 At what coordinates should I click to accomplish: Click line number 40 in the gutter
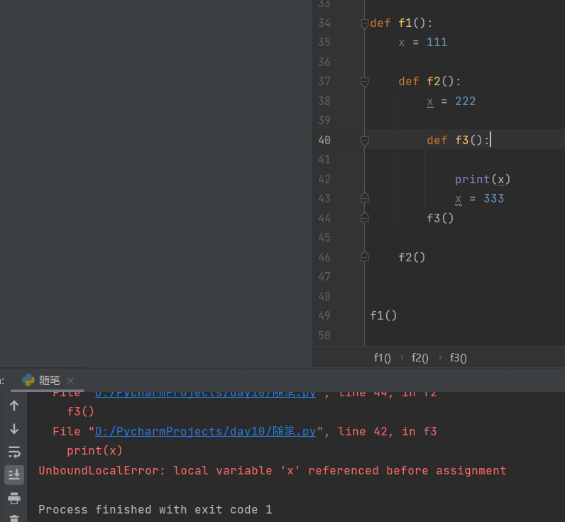tap(324, 140)
